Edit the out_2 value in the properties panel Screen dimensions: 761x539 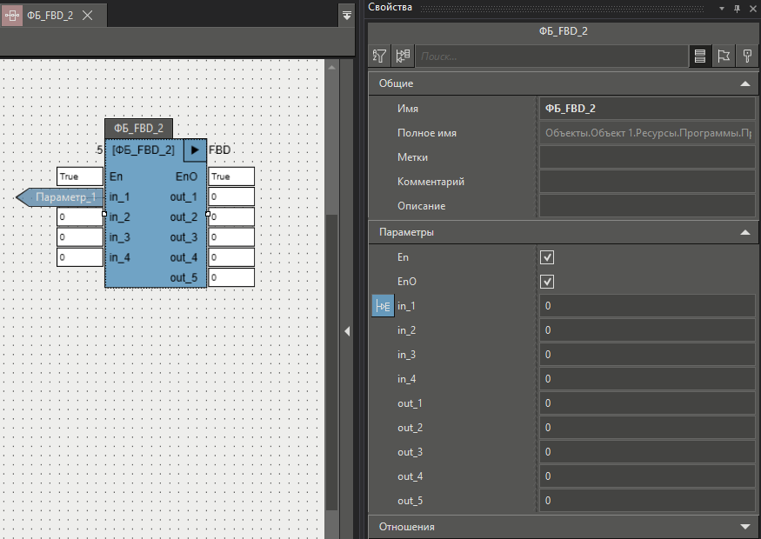click(647, 428)
